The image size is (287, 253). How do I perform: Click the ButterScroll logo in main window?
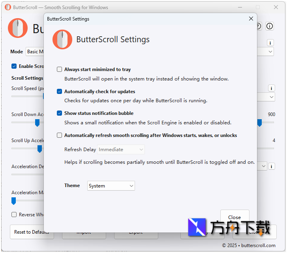click(18, 28)
